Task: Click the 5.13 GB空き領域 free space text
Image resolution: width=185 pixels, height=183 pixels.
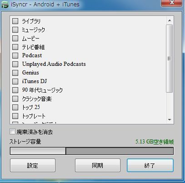Action: click(155, 142)
